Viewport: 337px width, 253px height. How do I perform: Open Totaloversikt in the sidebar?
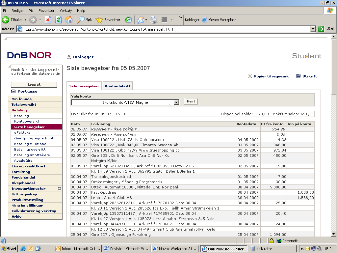point(24,104)
